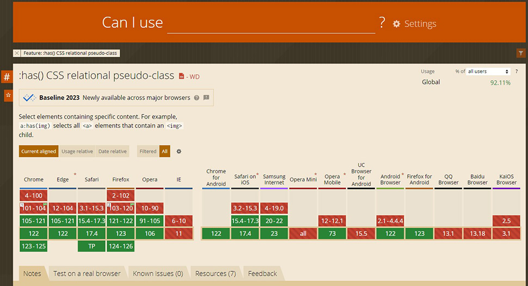
Task: Open the Test on a real browser tab
Action: (87, 273)
